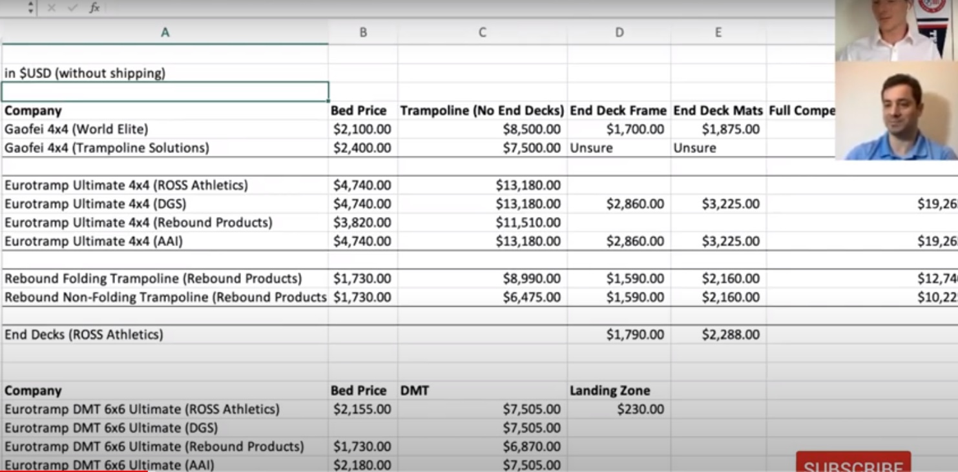Screen dimensions: 958x472
Task: Select 'Gaofei 4x4 (Trampoline Solutions)' cell
Action: 165,148
